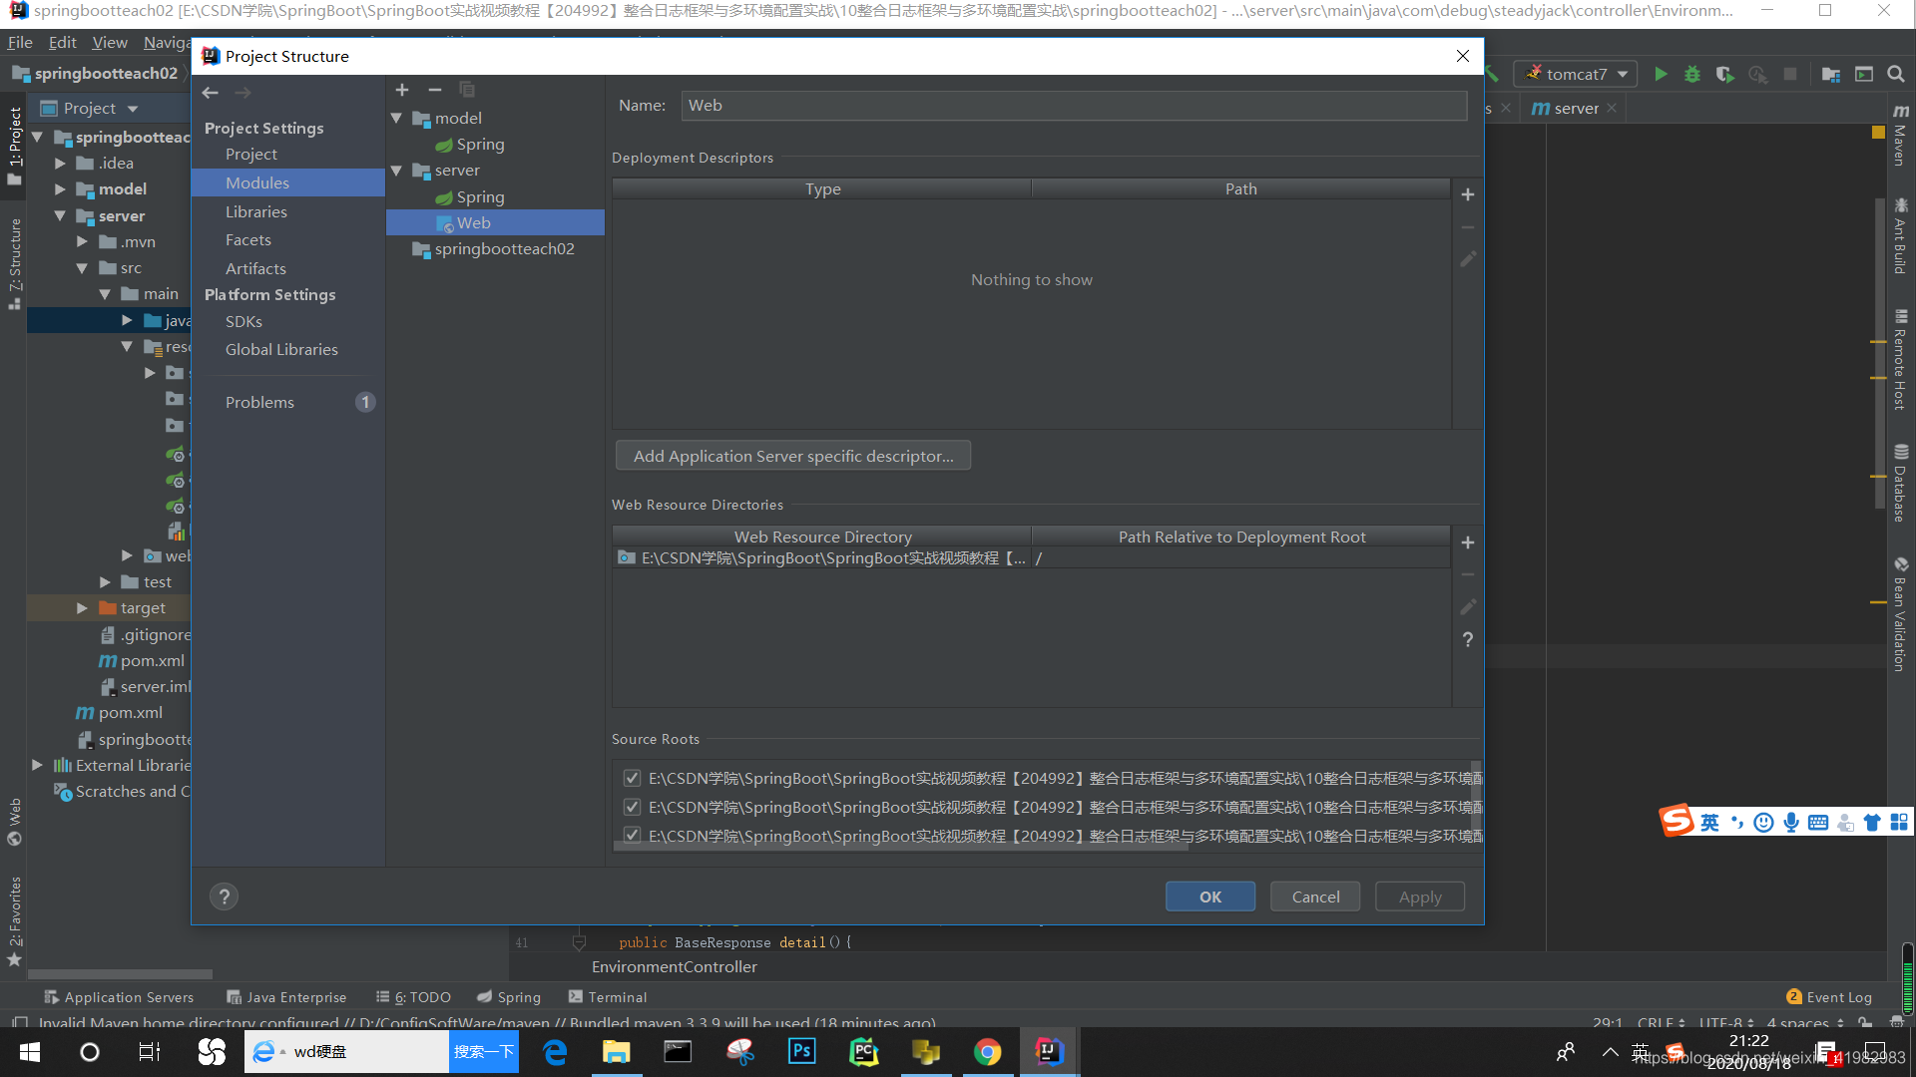
Task: Expand the target folder
Action: 83,608
